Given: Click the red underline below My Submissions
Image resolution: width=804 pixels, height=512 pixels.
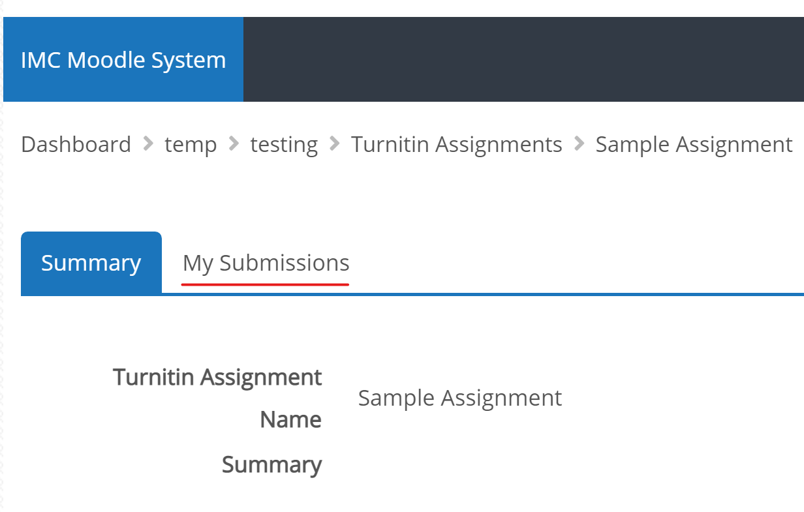Looking at the screenshot, I should pos(265,284).
